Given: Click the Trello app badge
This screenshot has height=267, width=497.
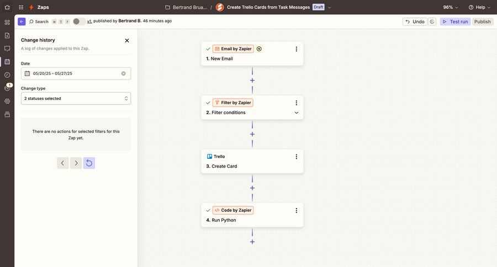Looking at the screenshot, I should (x=216, y=157).
